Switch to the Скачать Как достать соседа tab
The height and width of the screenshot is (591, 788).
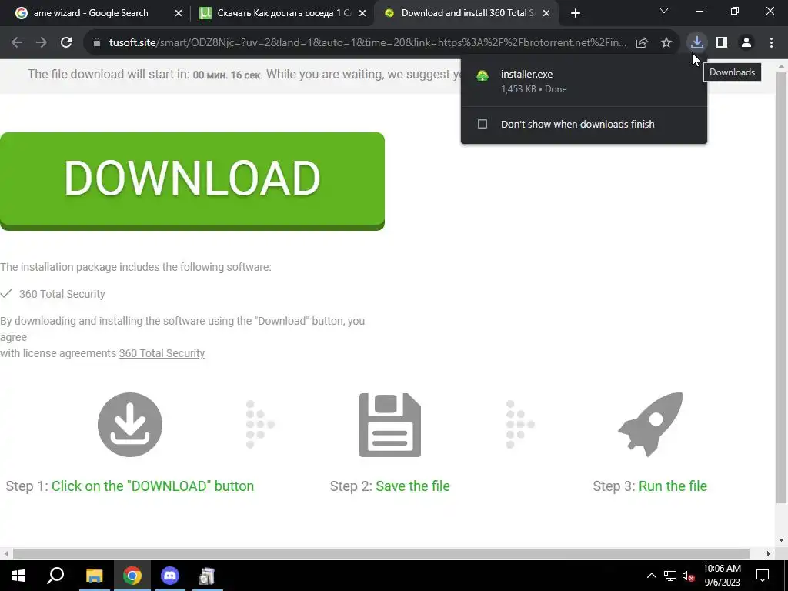click(x=284, y=13)
